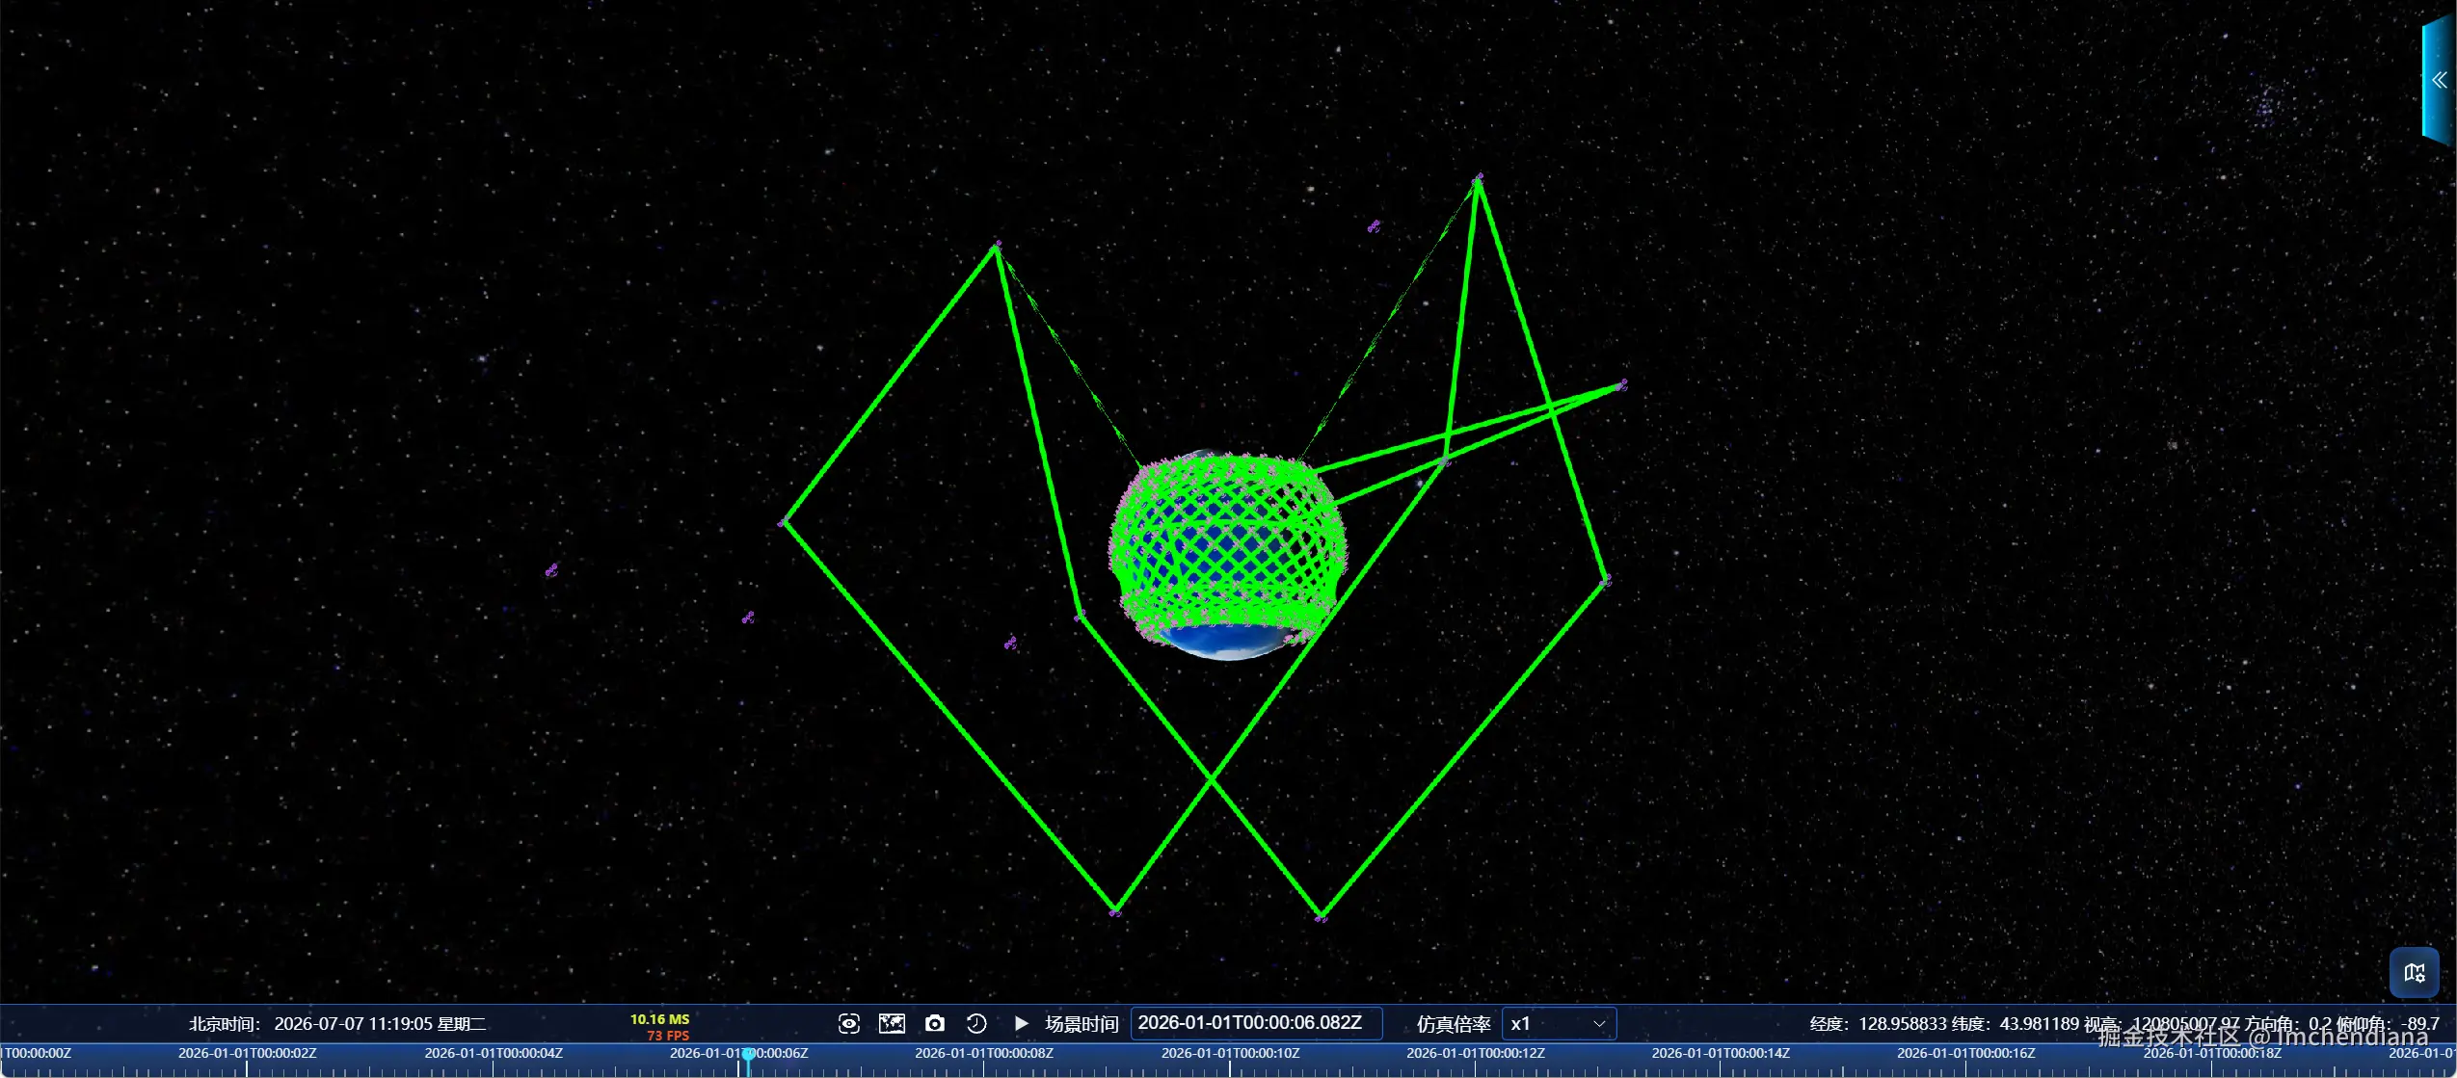2457x1078 pixels.
Task: Select the satellite at upper left link vertex
Action: 997,246
